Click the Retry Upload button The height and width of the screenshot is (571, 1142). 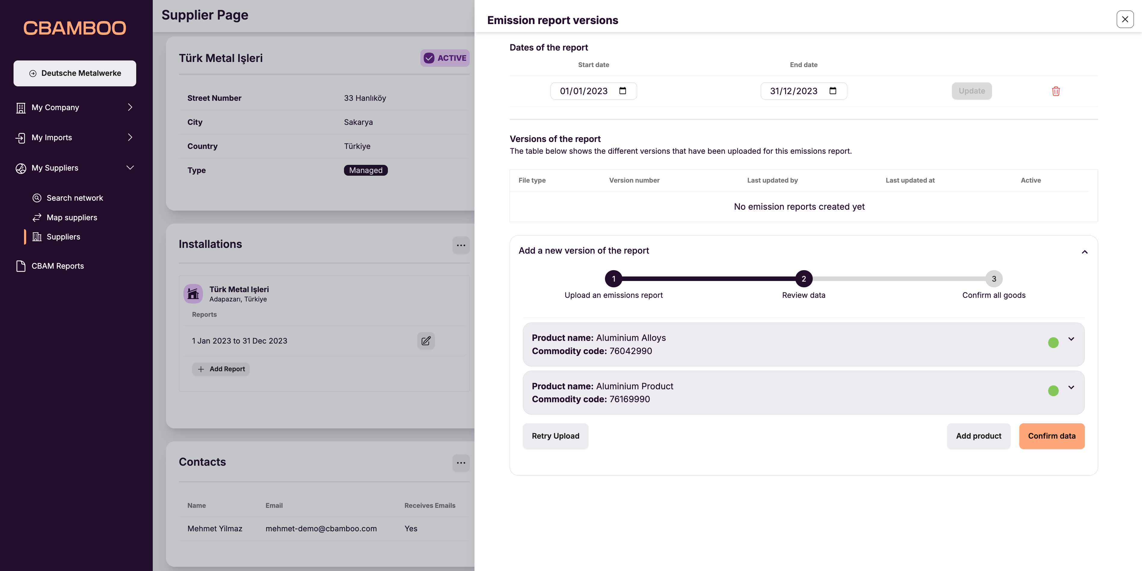[x=555, y=436]
